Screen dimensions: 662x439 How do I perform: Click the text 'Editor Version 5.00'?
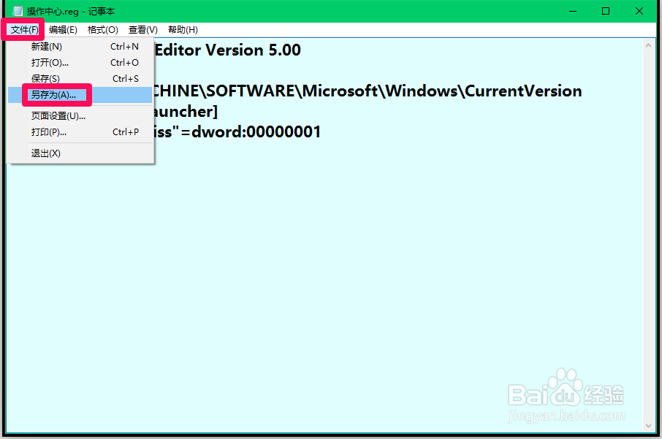click(x=227, y=50)
